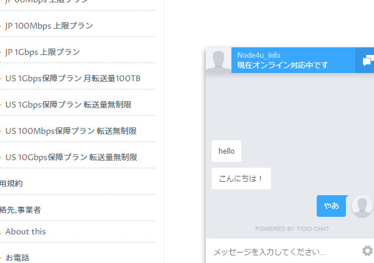Click the POWERED BY TIDIO CHAT link
Screen dimensions: 374x263
point(292,229)
